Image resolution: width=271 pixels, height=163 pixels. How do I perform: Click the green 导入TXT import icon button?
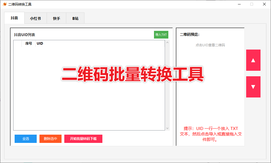[161, 35]
